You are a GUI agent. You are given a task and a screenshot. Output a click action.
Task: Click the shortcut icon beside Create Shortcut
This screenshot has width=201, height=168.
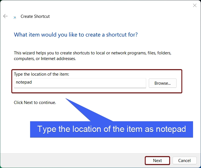pos(15,18)
